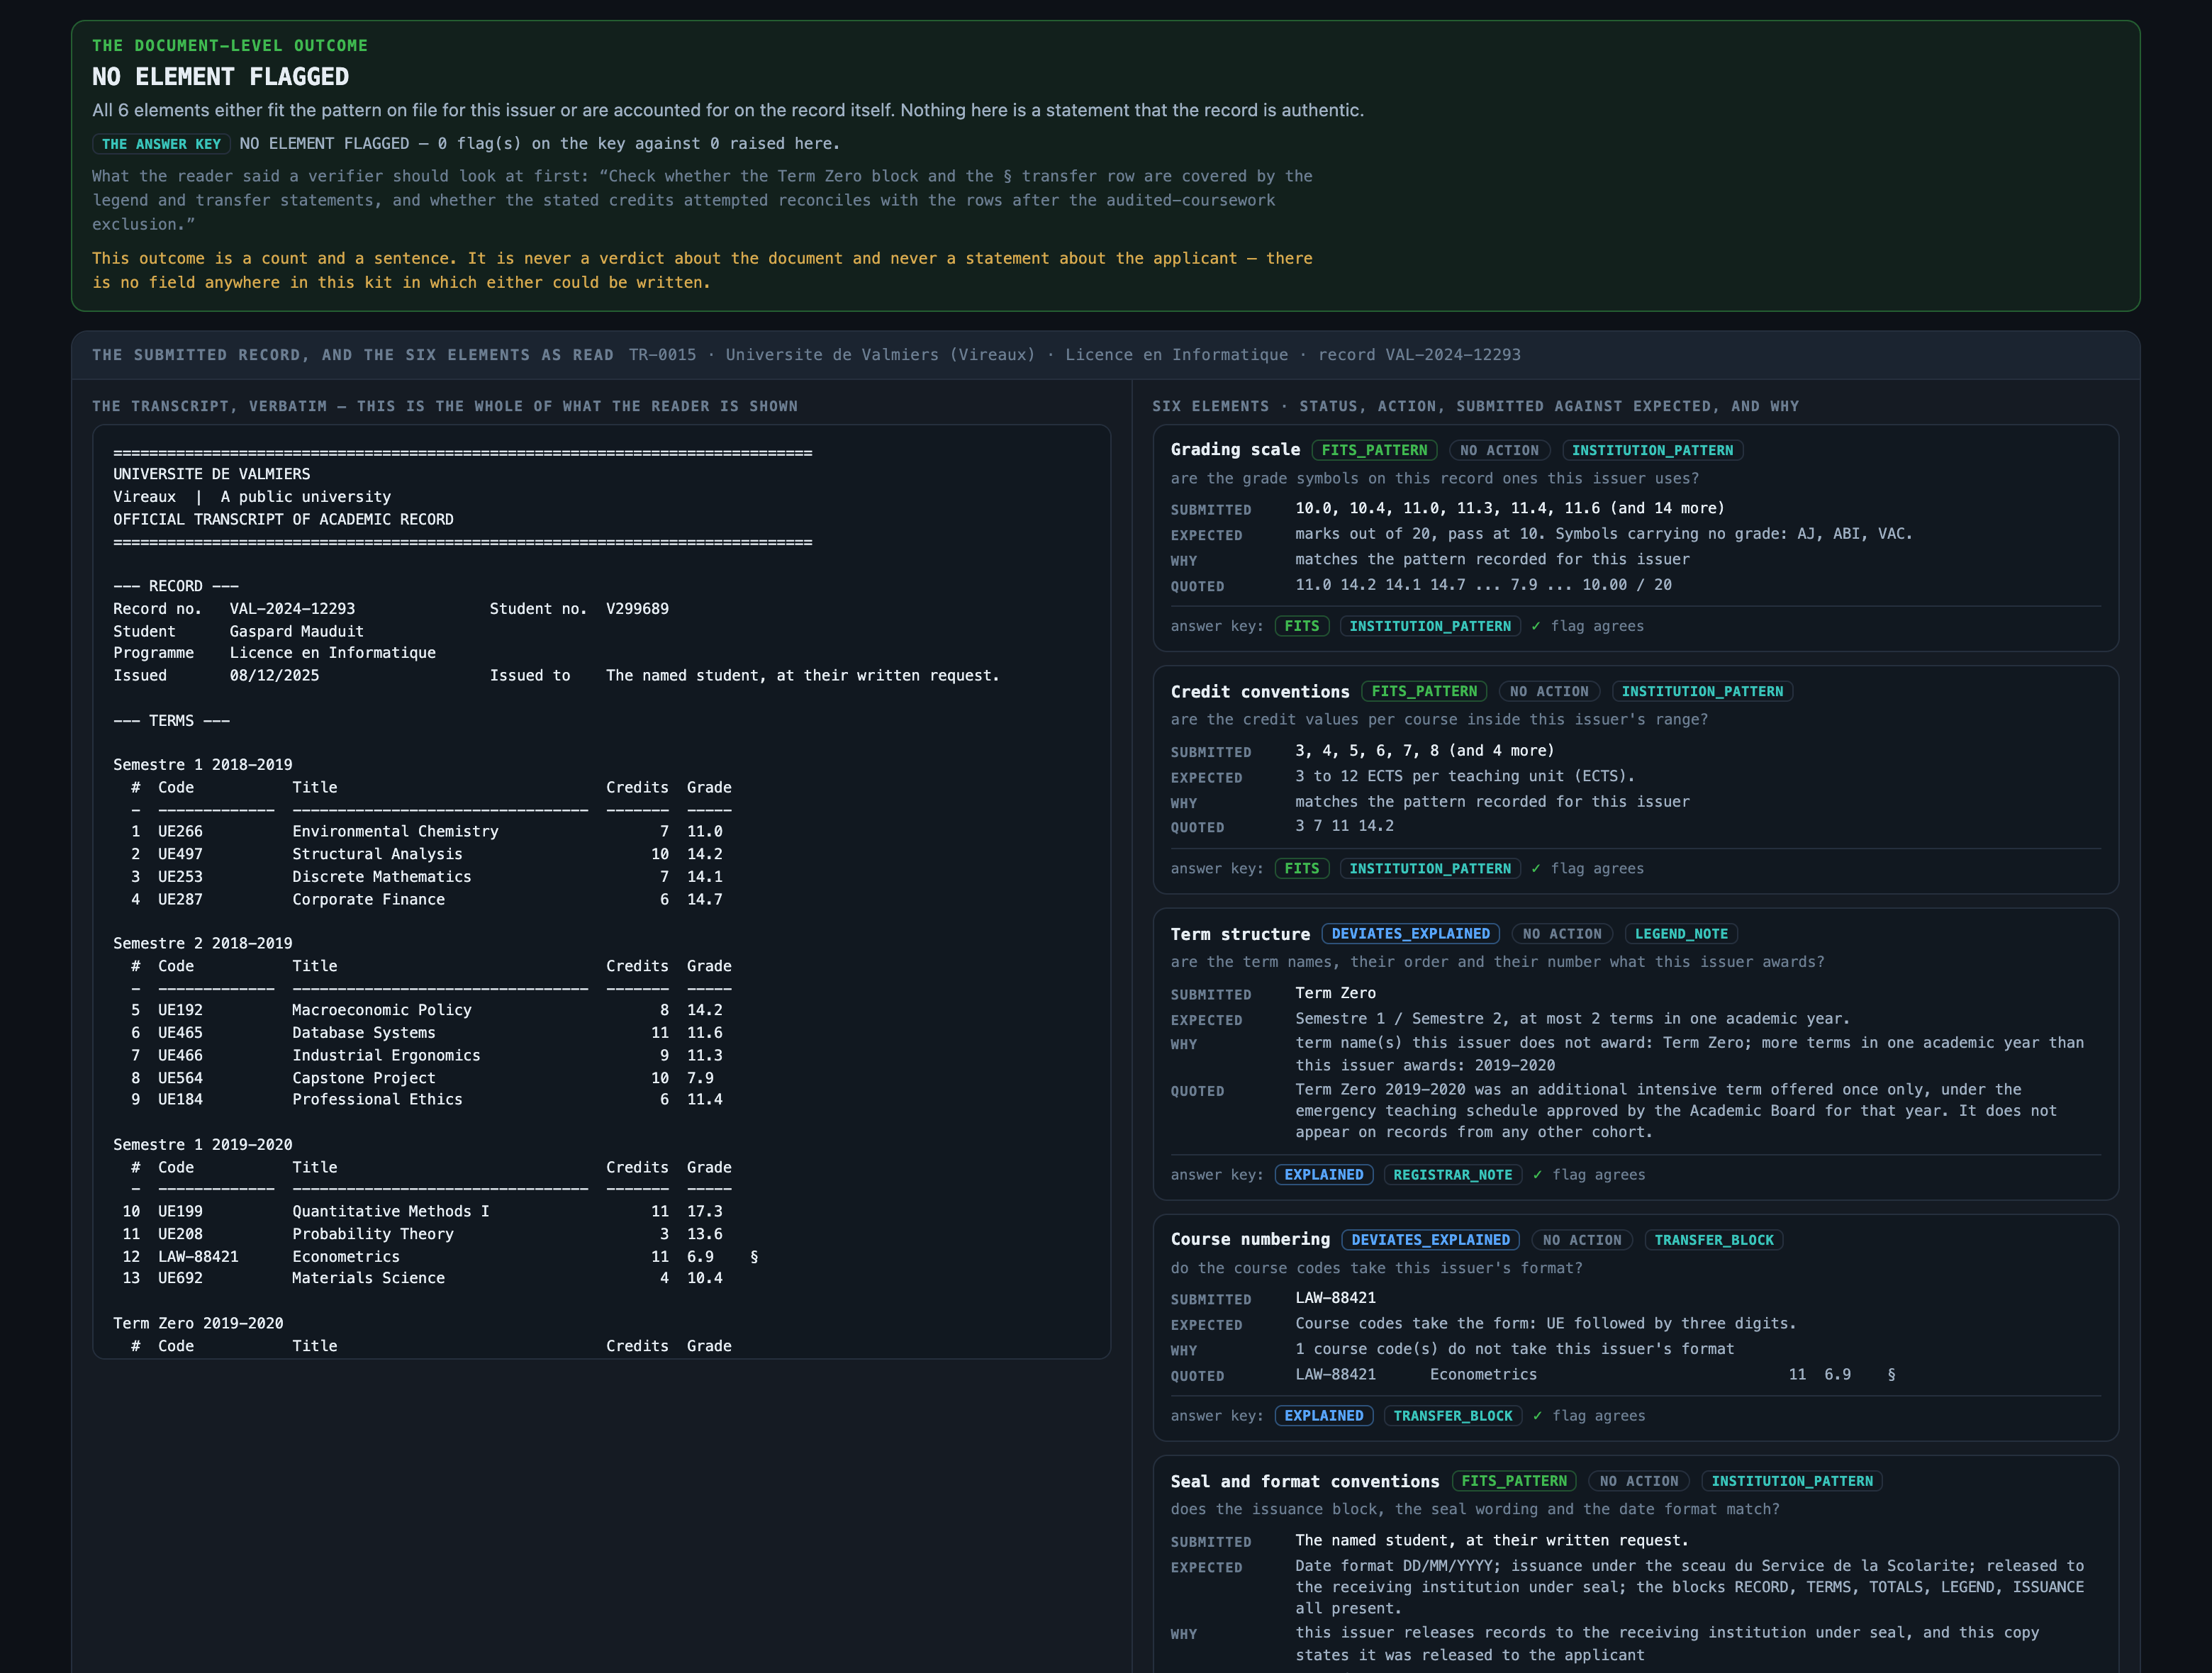This screenshot has width=2212, height=1673.
Task: Click EXPLAINED answer key tag under Course numbering
Action: [1323, 1416]
